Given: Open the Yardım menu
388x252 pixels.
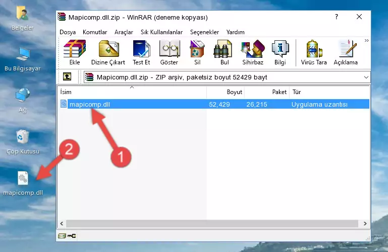Looking at the screenshot, I should tap(235, 32).
